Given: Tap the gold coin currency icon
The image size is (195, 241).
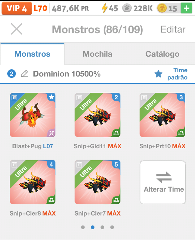Looking at the screenshot, I should (162, 8).
